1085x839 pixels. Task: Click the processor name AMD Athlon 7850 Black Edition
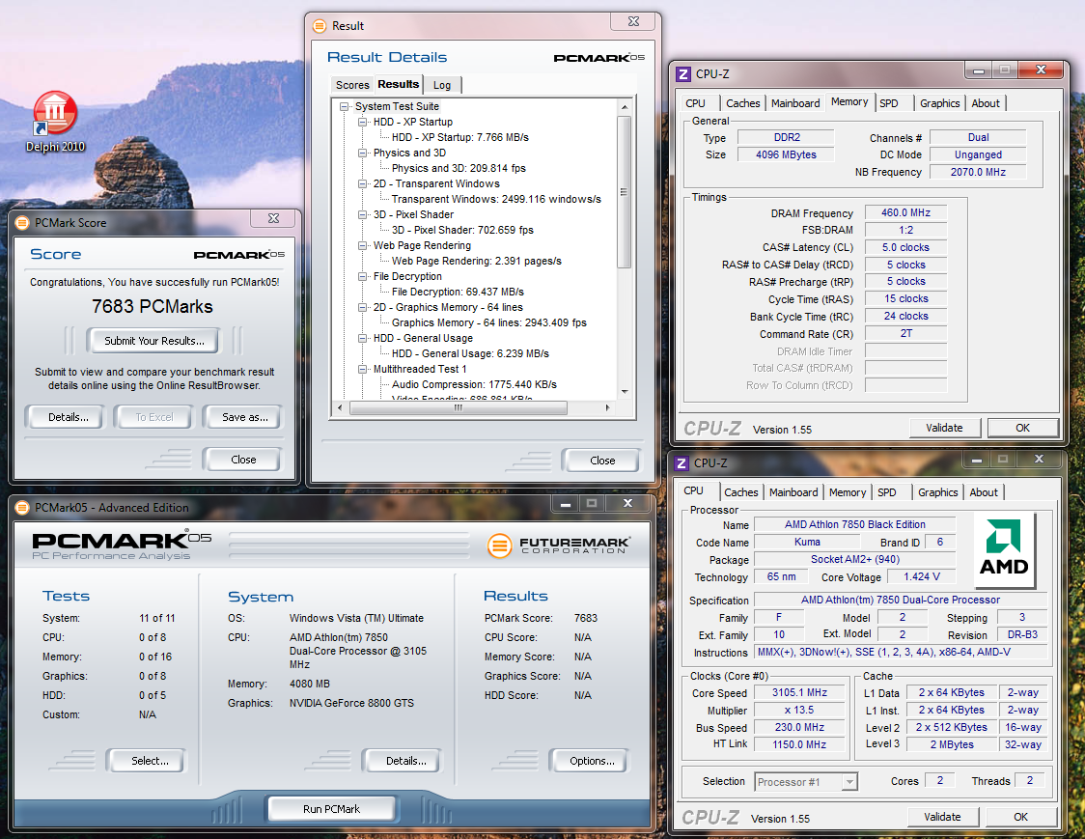point(854,524)
